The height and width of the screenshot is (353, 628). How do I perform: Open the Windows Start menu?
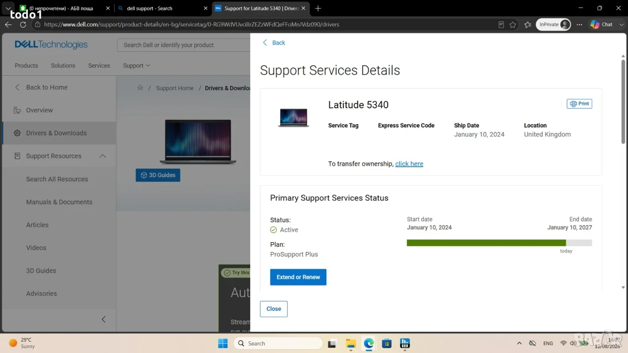tap(223, 343)
